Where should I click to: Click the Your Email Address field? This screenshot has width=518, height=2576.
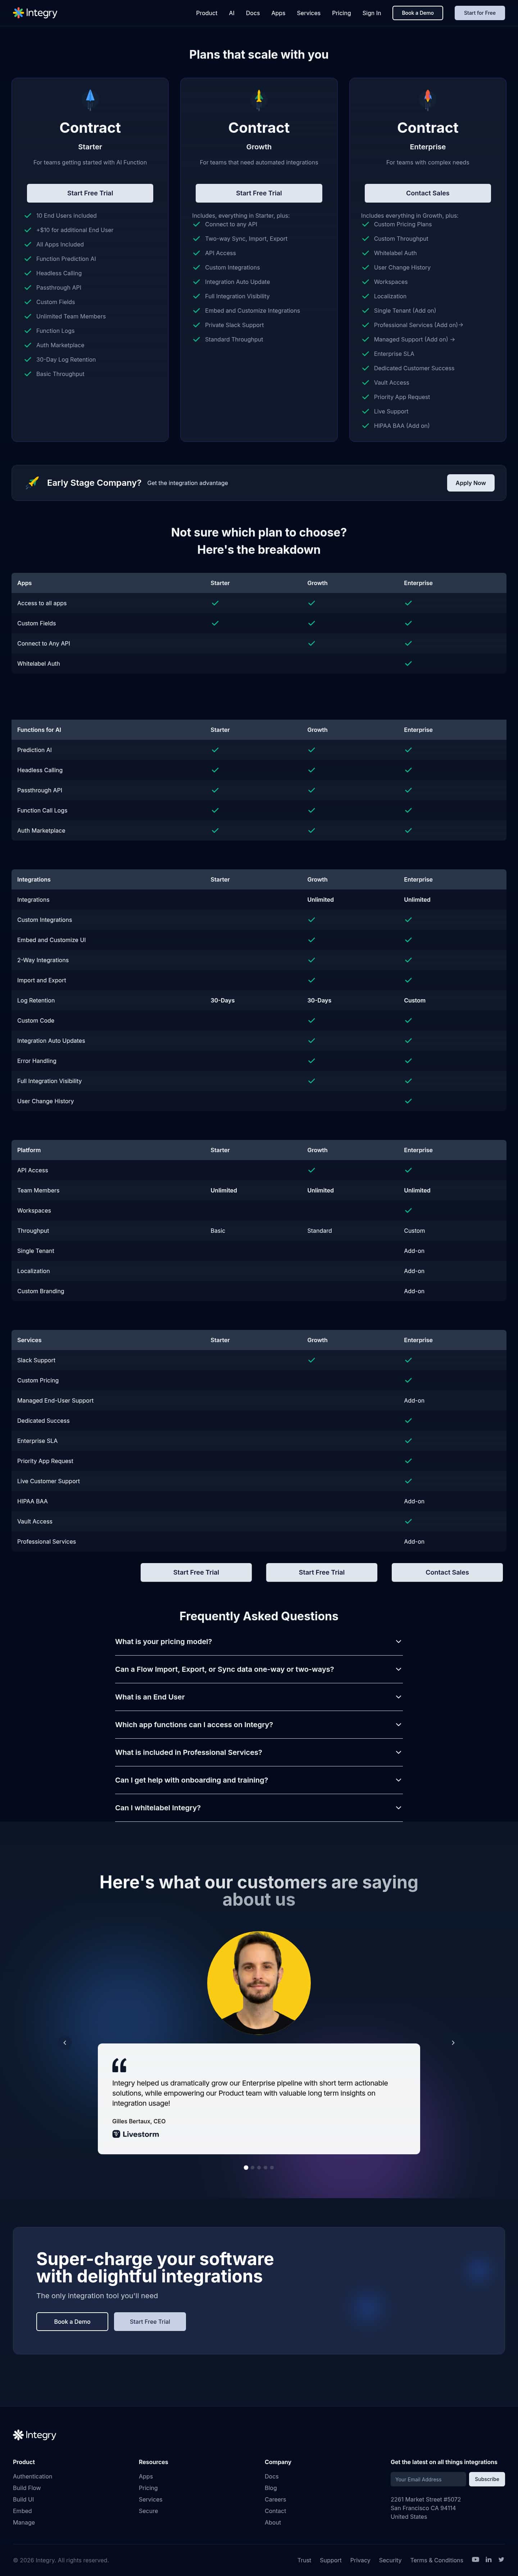click(428, 2479)
